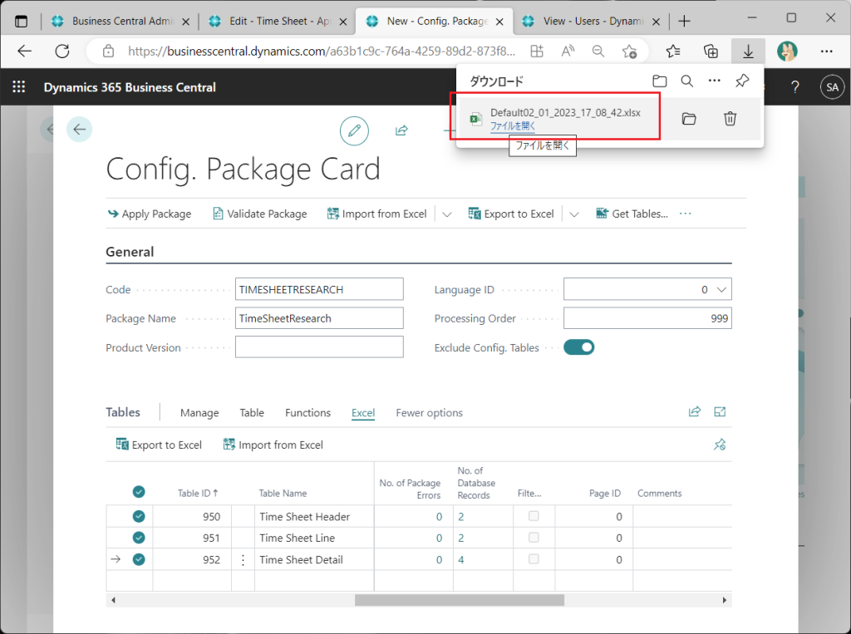The height and width of the screenshot is (634, 851).
Task: Switch the card to edit mode with the pencil
Action: pos(354,130)
